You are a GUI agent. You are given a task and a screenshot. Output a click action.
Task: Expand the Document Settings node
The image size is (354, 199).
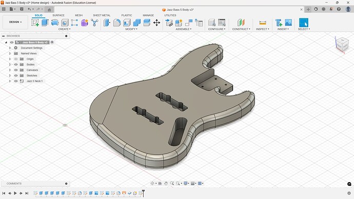pos(10,48)
